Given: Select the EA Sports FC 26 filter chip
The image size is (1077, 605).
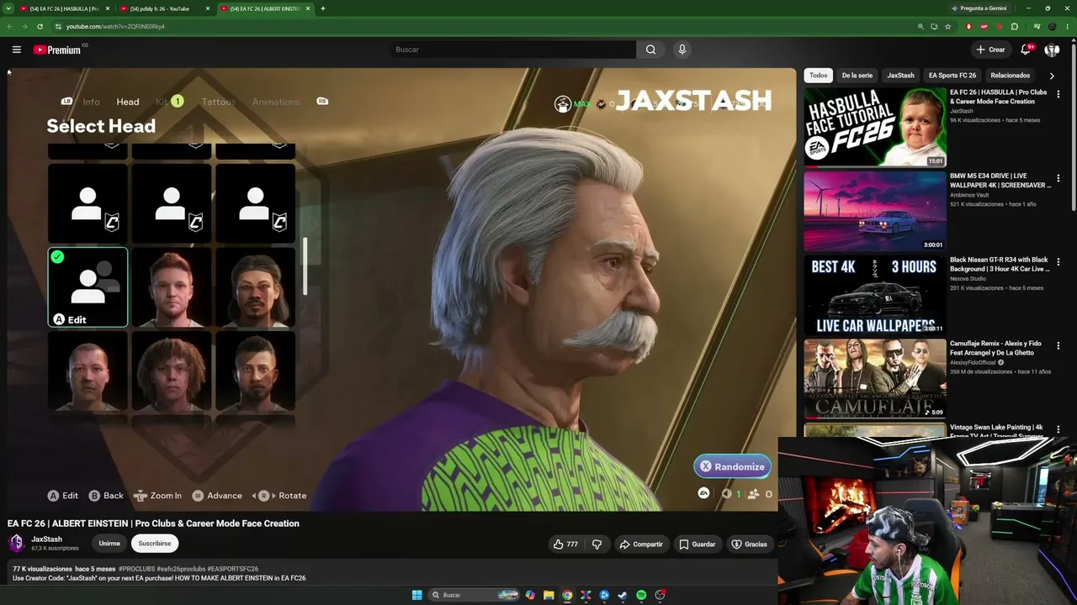Looking at the screenshot, I should pos(952,76).
